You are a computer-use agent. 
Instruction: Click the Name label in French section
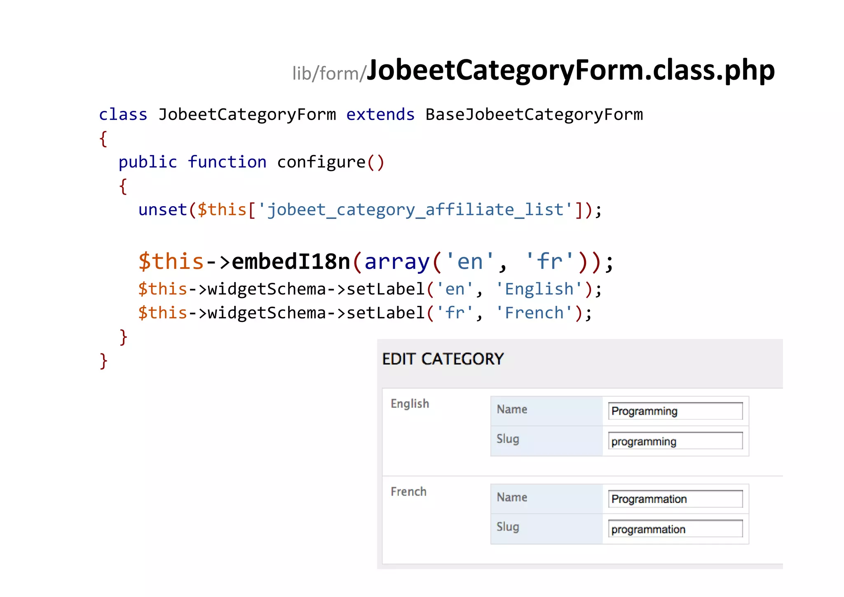coord(512,497)
